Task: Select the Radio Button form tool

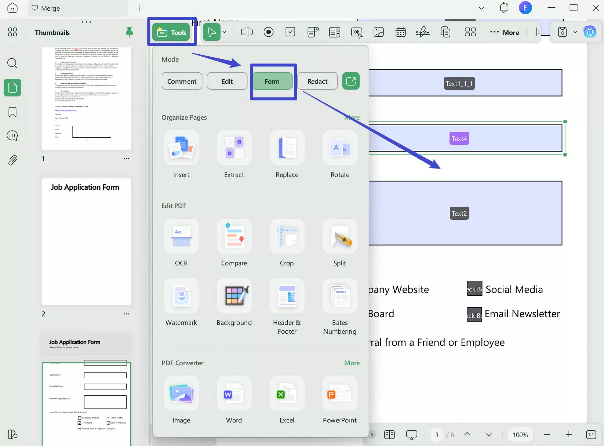Action: point(269,32)
